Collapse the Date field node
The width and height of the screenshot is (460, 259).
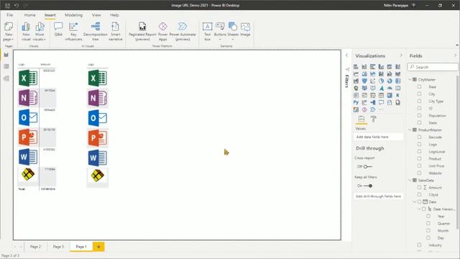pyautogui.click(x=415, y=201)
